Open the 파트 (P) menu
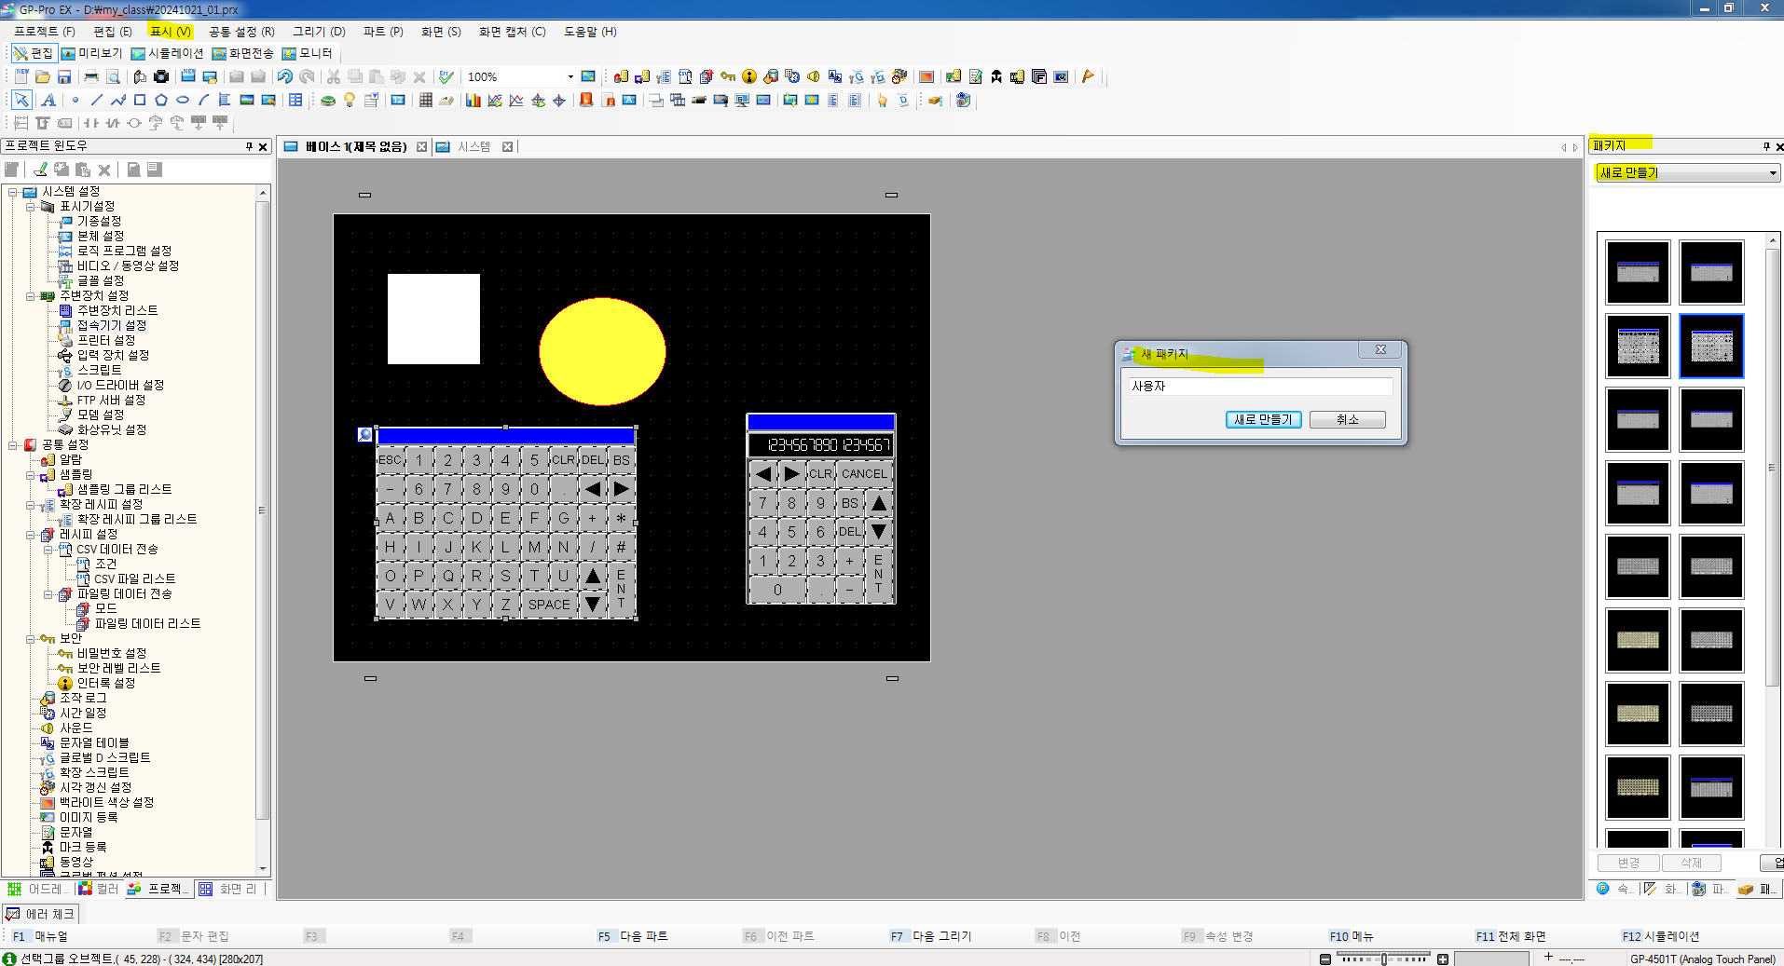 tap(383, 32)
